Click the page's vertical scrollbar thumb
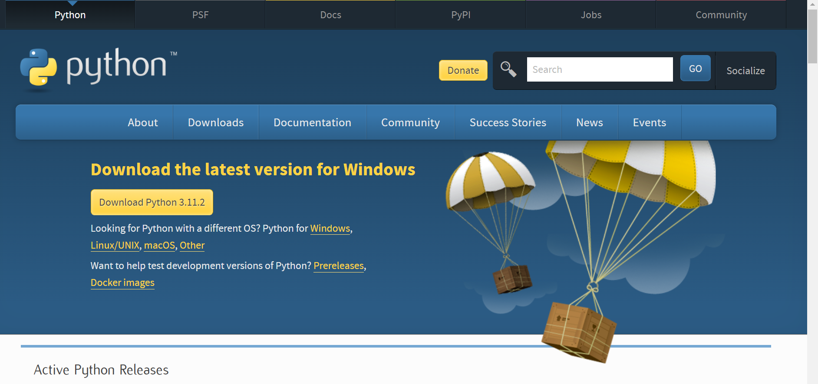Image resolution: width=818 pixels, height=384 pixels. pyautogui.click(x=812, y=37)
